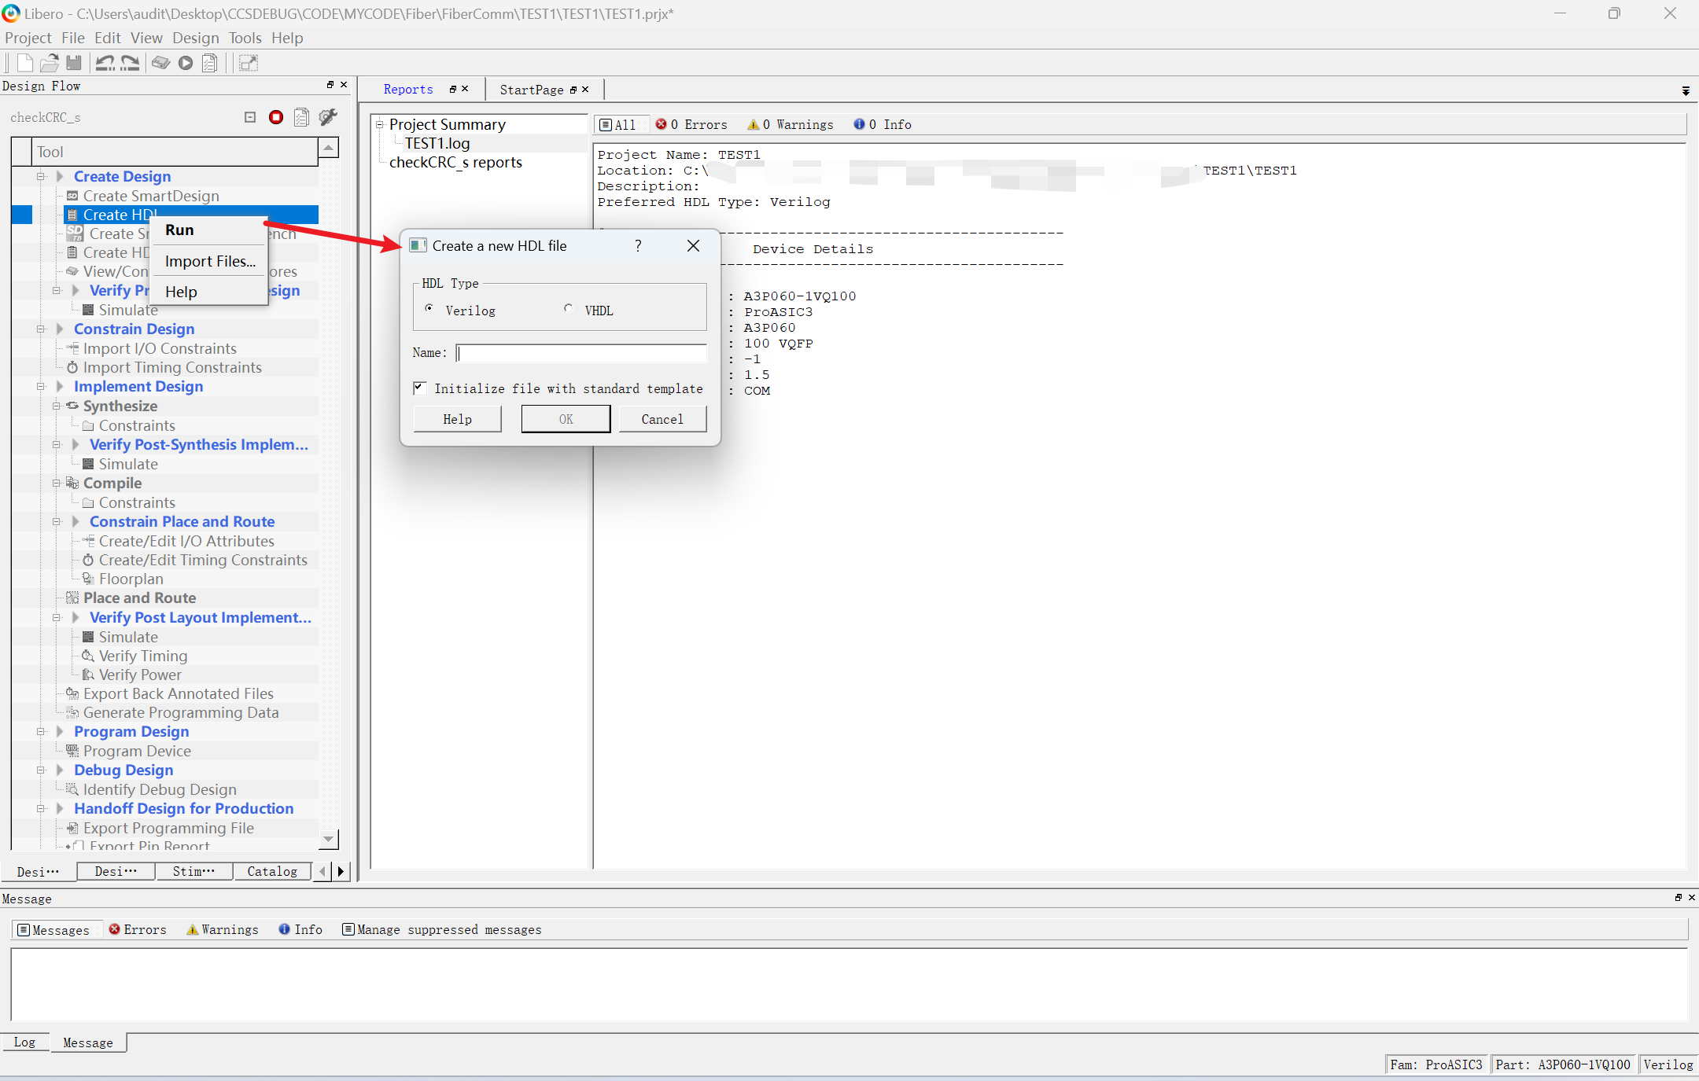1699x1081 pixels.
Task: Click the Save floppy disk icon
Action: tap(74, 64)
